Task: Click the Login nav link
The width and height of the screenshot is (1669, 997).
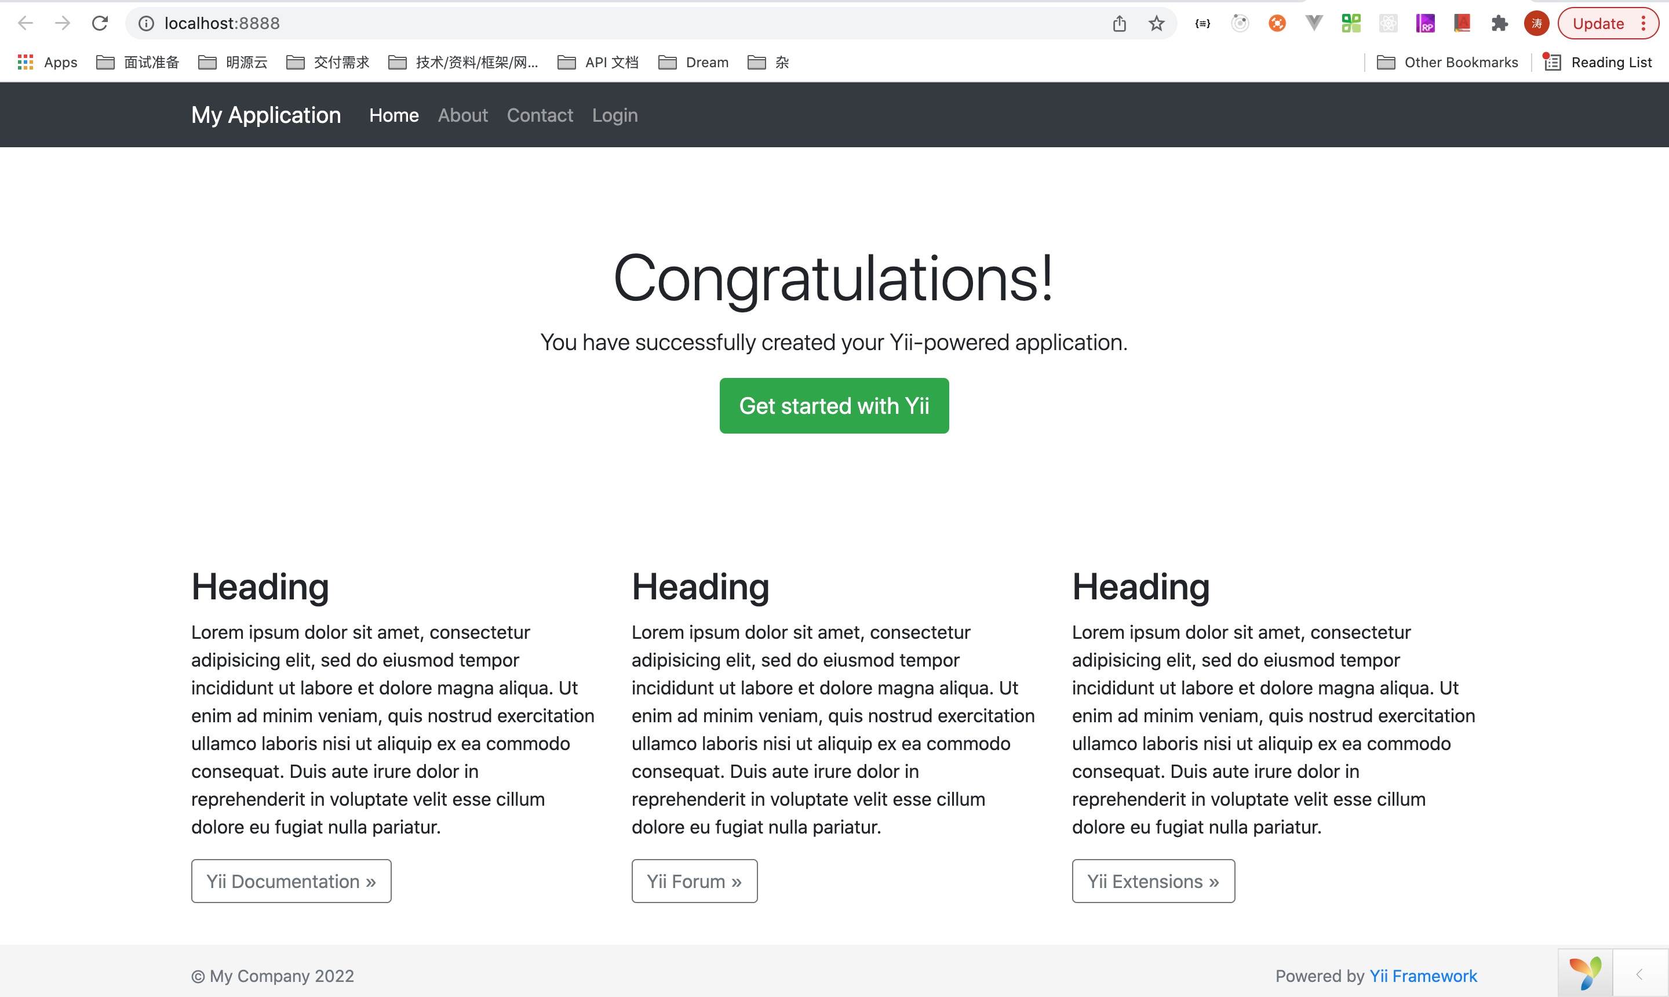Action: (614, 115)
